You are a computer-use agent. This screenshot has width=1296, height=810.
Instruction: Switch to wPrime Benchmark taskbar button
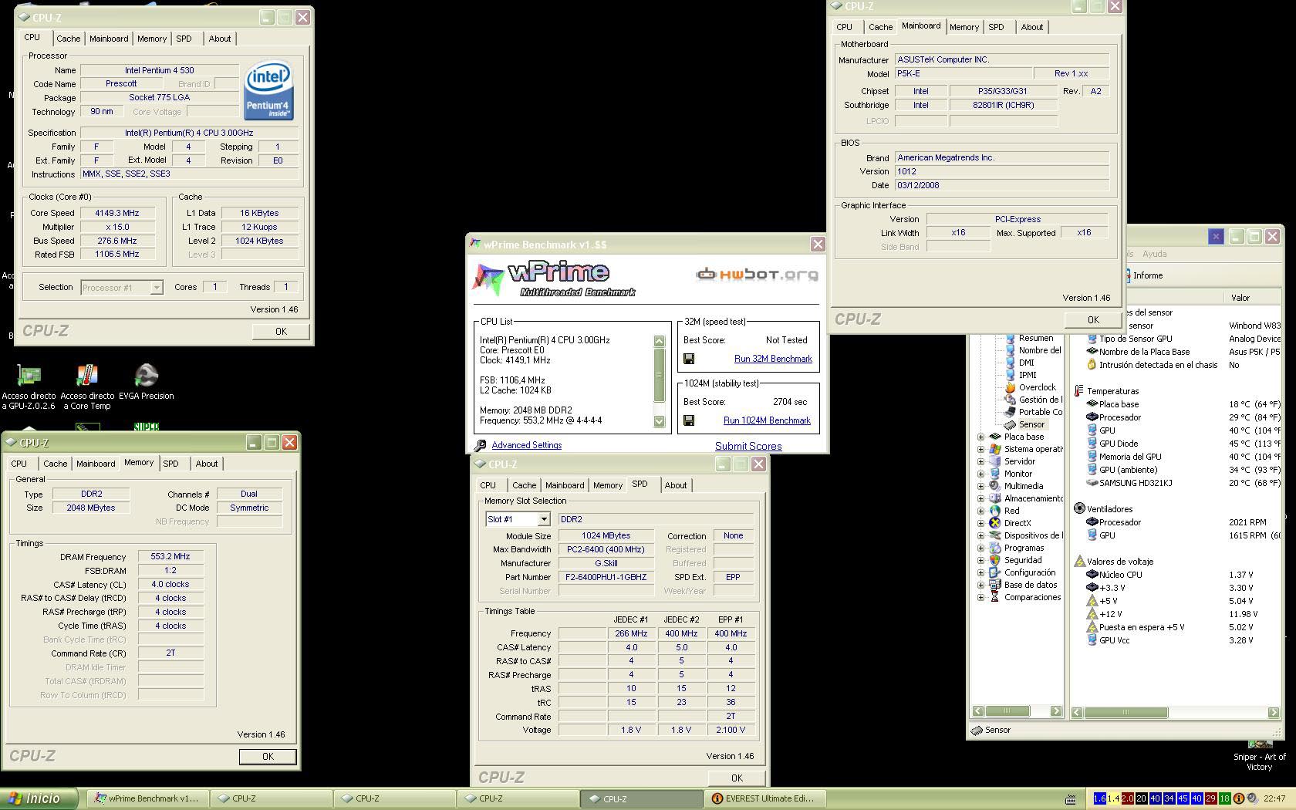pyautogui.click(x=148, y=799)
